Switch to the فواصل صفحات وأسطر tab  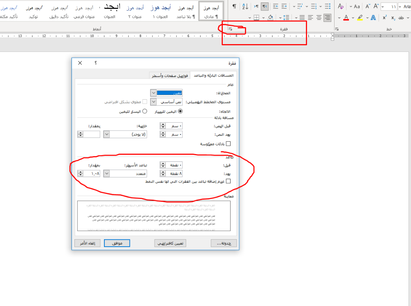click(x=170, y=76)
